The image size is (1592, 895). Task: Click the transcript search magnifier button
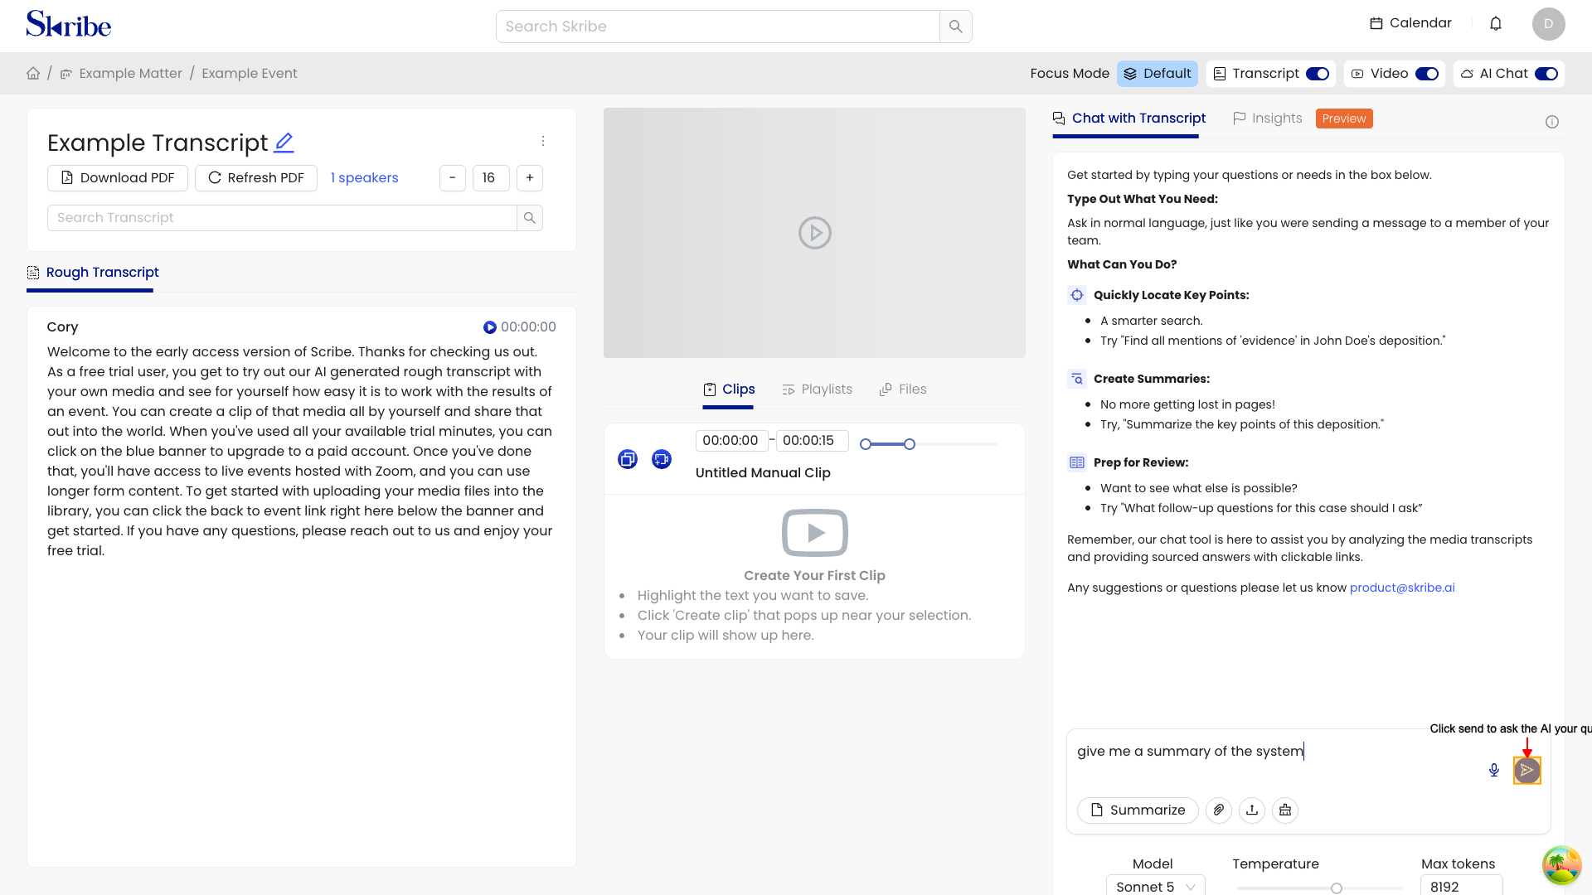point(530,218)
